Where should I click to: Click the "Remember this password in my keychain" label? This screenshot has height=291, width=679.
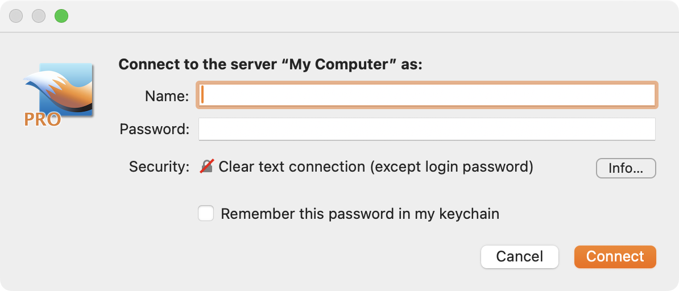click(x=359, y=214)
